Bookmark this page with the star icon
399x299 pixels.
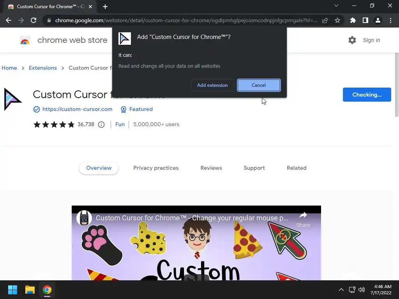337,20
